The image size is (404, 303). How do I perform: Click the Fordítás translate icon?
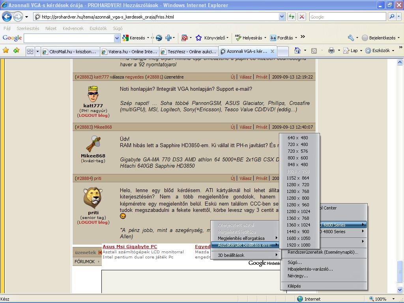pyautogui.click(x=273, y=38)
